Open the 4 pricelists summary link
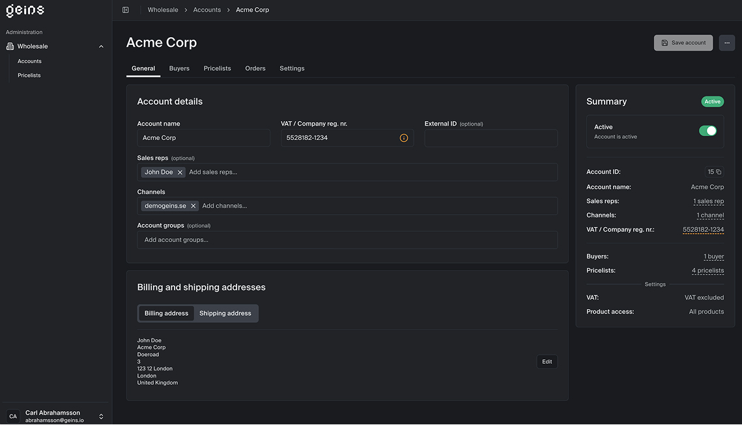 [x=707, y=271]
